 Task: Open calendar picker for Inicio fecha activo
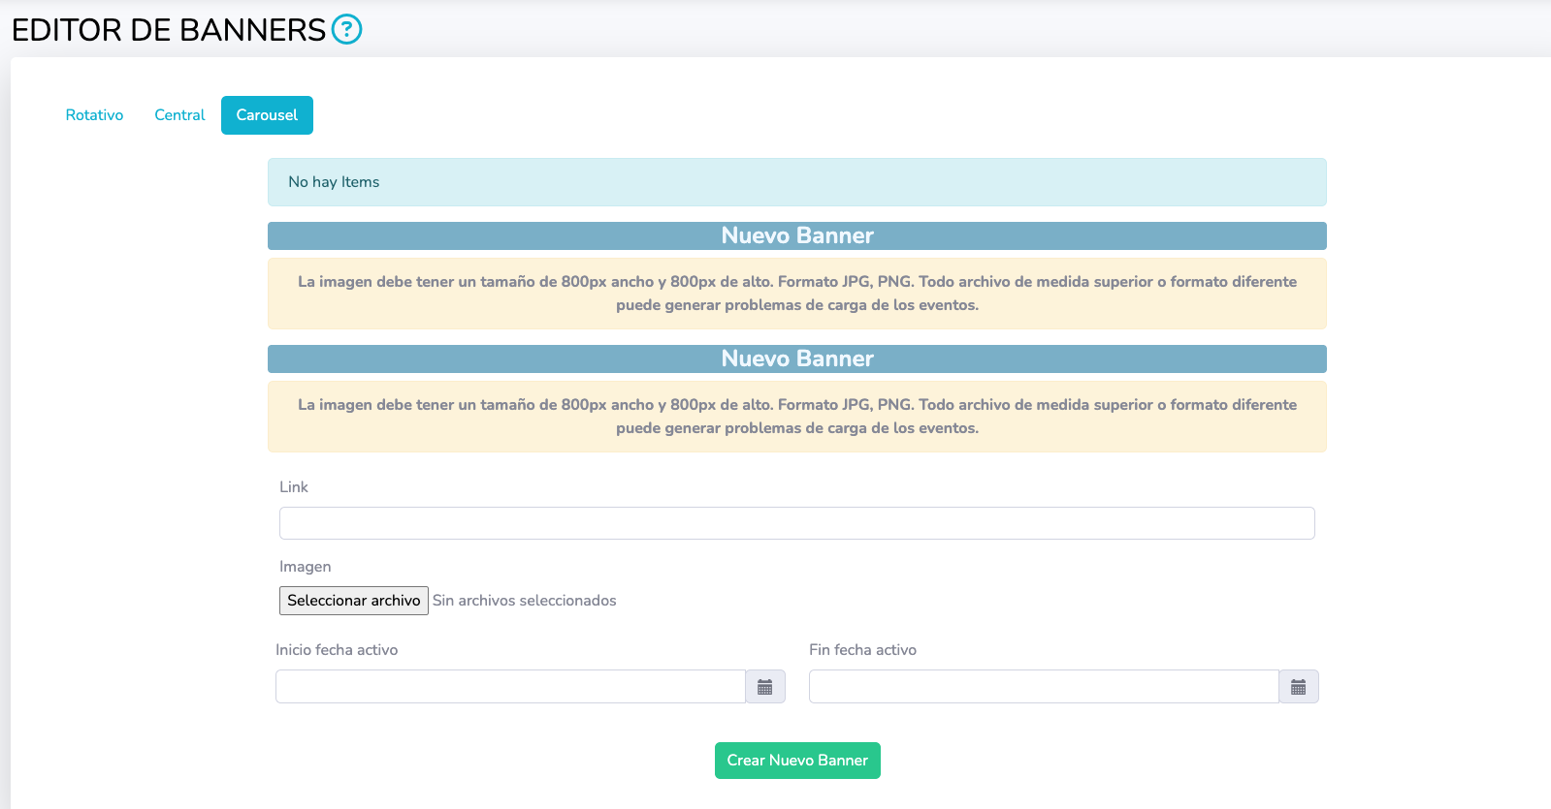point(764,687)
